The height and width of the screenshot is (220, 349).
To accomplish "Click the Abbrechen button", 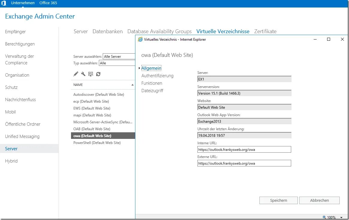I will [319, 200].
